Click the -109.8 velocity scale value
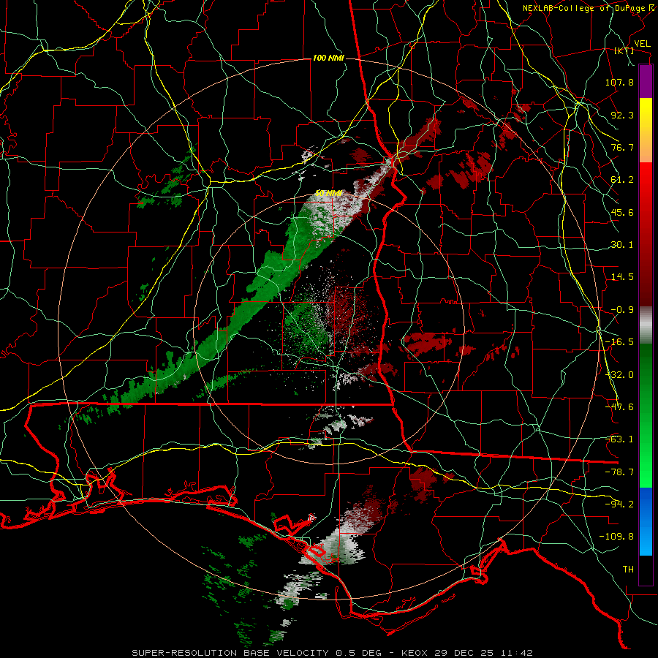The image size is (658, 658). (616, 537)
